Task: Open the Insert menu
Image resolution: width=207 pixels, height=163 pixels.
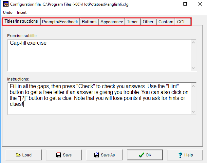Action: [22, 12]
